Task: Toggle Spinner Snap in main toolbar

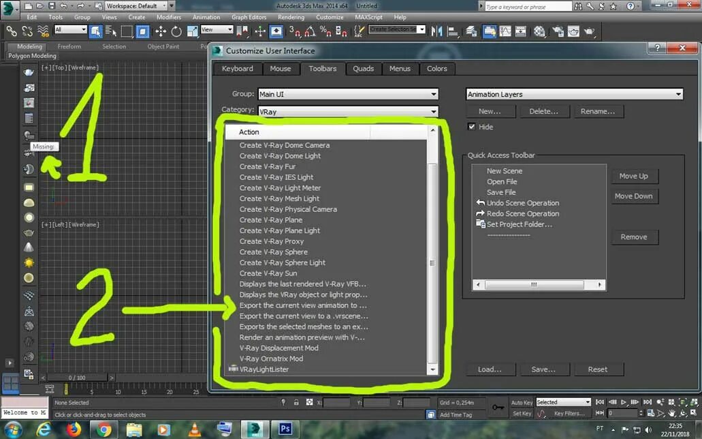Action: point(341,31)
